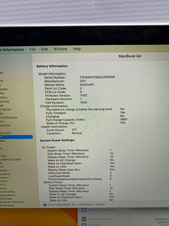Select the highlighted Power row in the sidebar

pos(16,137)
